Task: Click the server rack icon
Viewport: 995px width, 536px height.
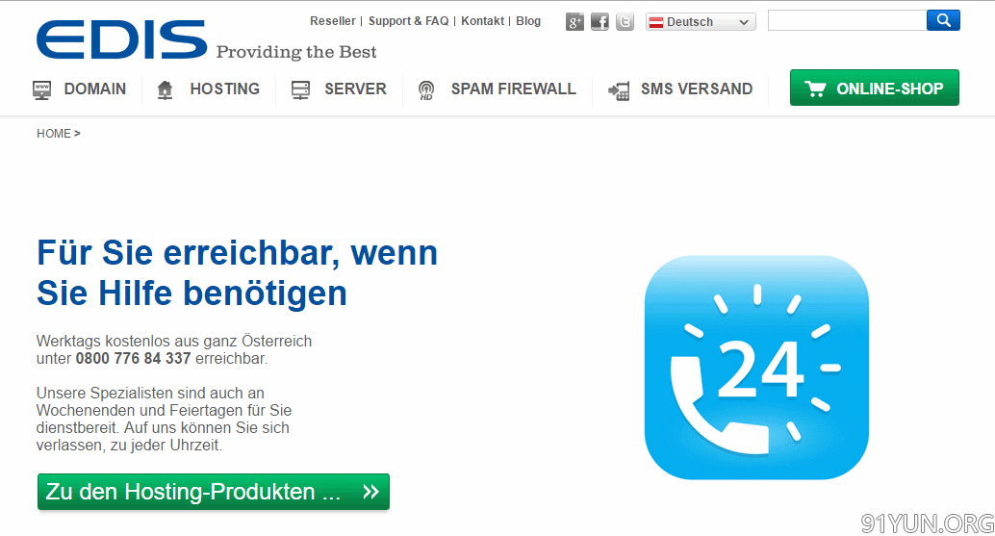Action: point(300,89)
